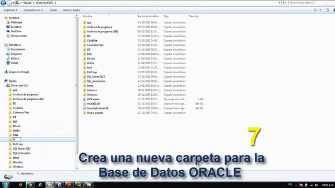Click the network signal tray icon
This screenshot has height=188, width=335.
point(311,185)
